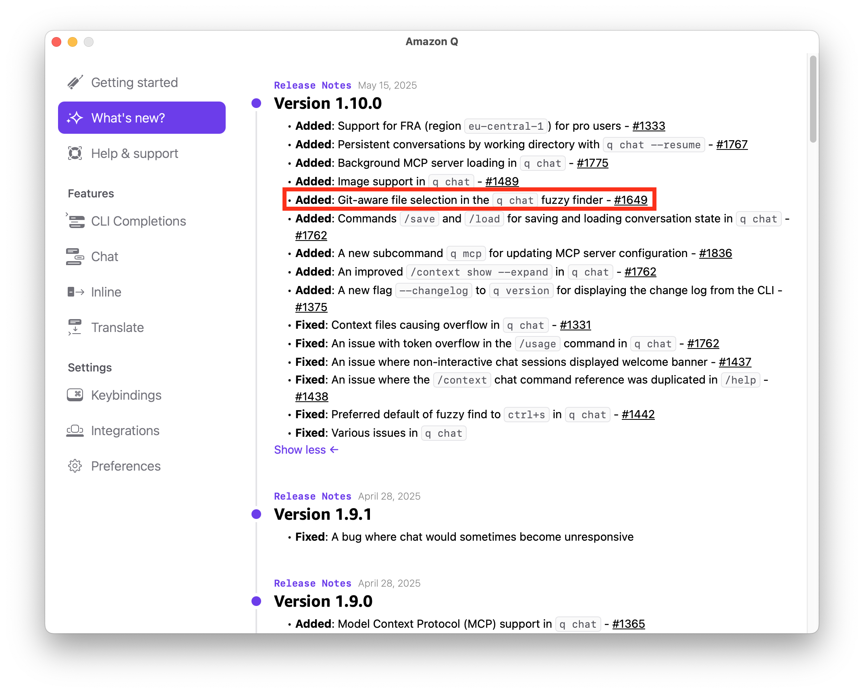The image size is (864, 693).
Task: Open the Translate feature icon
Action: click(x=75, y=327)
